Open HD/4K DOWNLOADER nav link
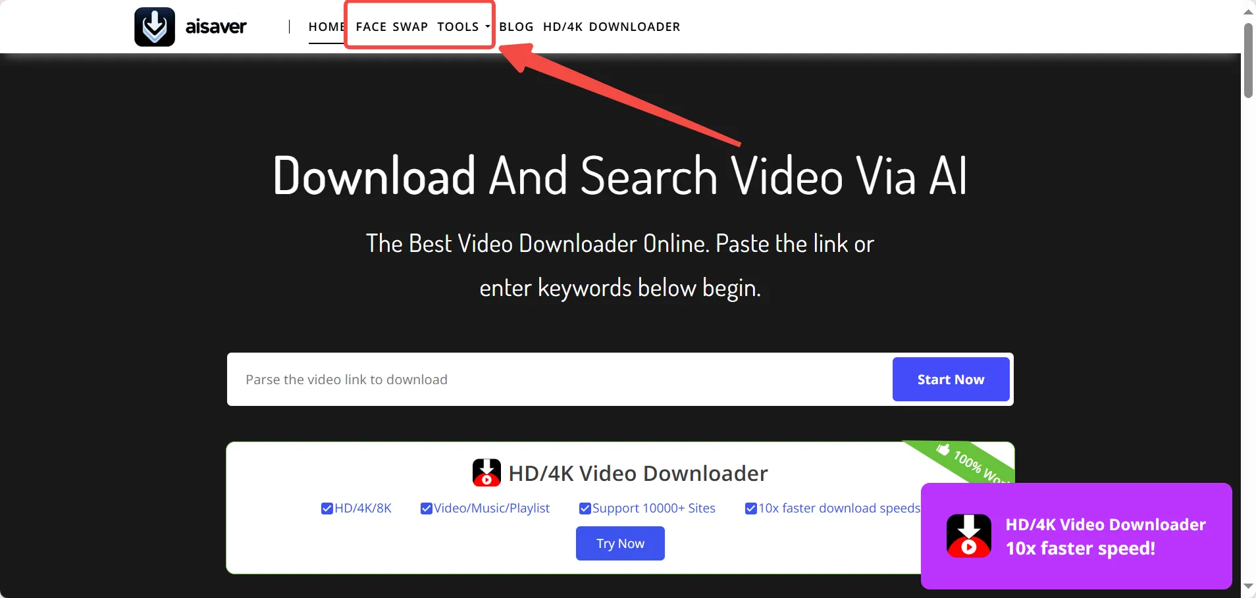The width and height of the screenshot is (1256, 598). pyautogui.click(x=612, y=27)
